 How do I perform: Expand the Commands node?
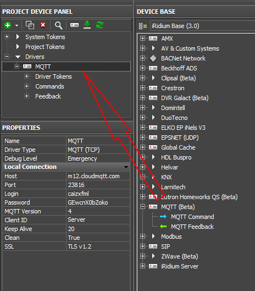(x=27, y=86)
